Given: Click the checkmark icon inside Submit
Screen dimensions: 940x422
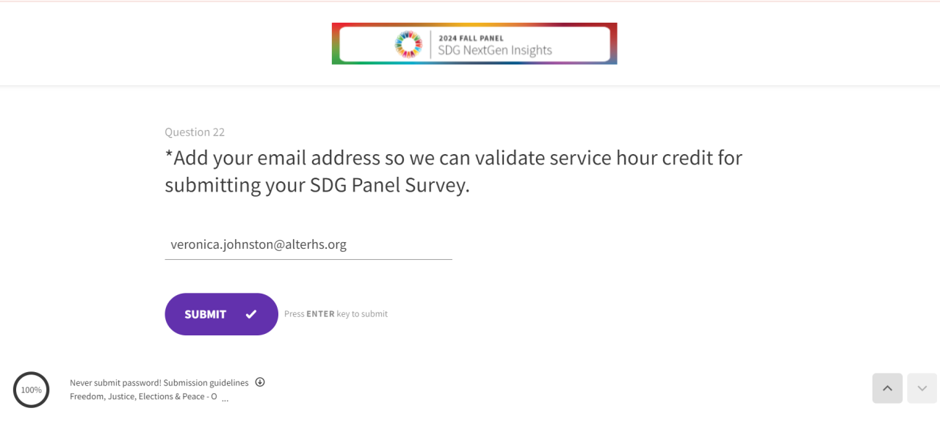Looking at the screenshot, I should click(251, 314).
